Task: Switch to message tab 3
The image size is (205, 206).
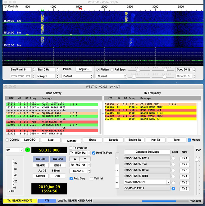Action: (x=117, y=183)
